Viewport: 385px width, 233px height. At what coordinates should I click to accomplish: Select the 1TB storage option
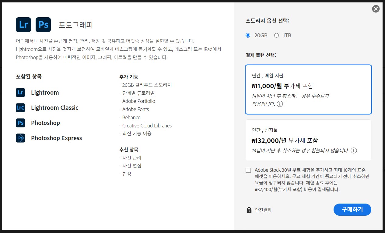276,35
